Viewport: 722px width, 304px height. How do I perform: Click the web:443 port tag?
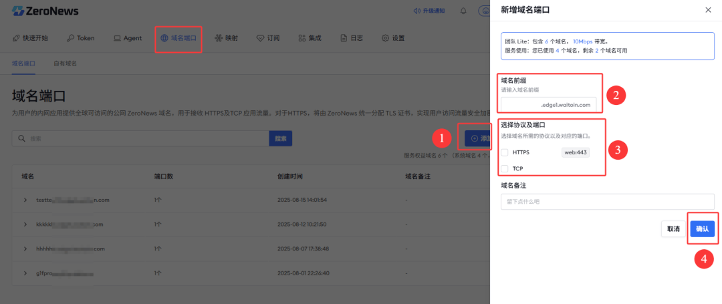576,152
